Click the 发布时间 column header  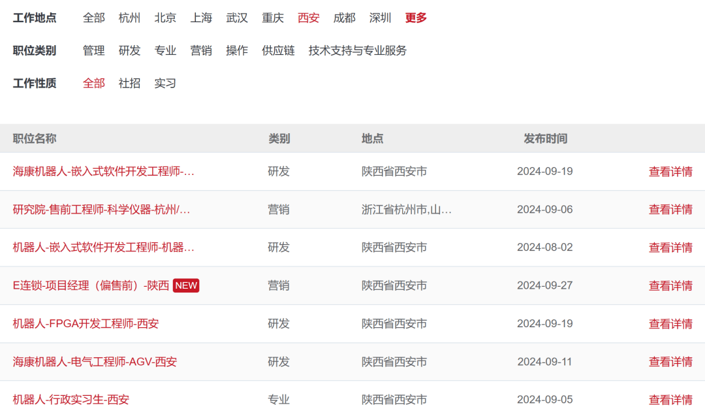coord(545,138)
